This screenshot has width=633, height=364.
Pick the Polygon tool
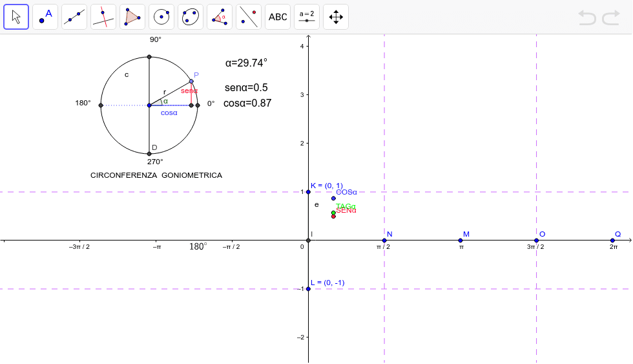[x=132, y=17]
